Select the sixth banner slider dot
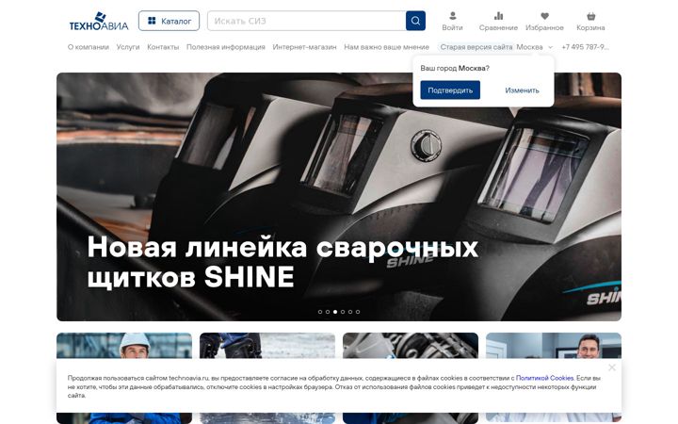Screen dimensions: 678x424 click(358, 312)
